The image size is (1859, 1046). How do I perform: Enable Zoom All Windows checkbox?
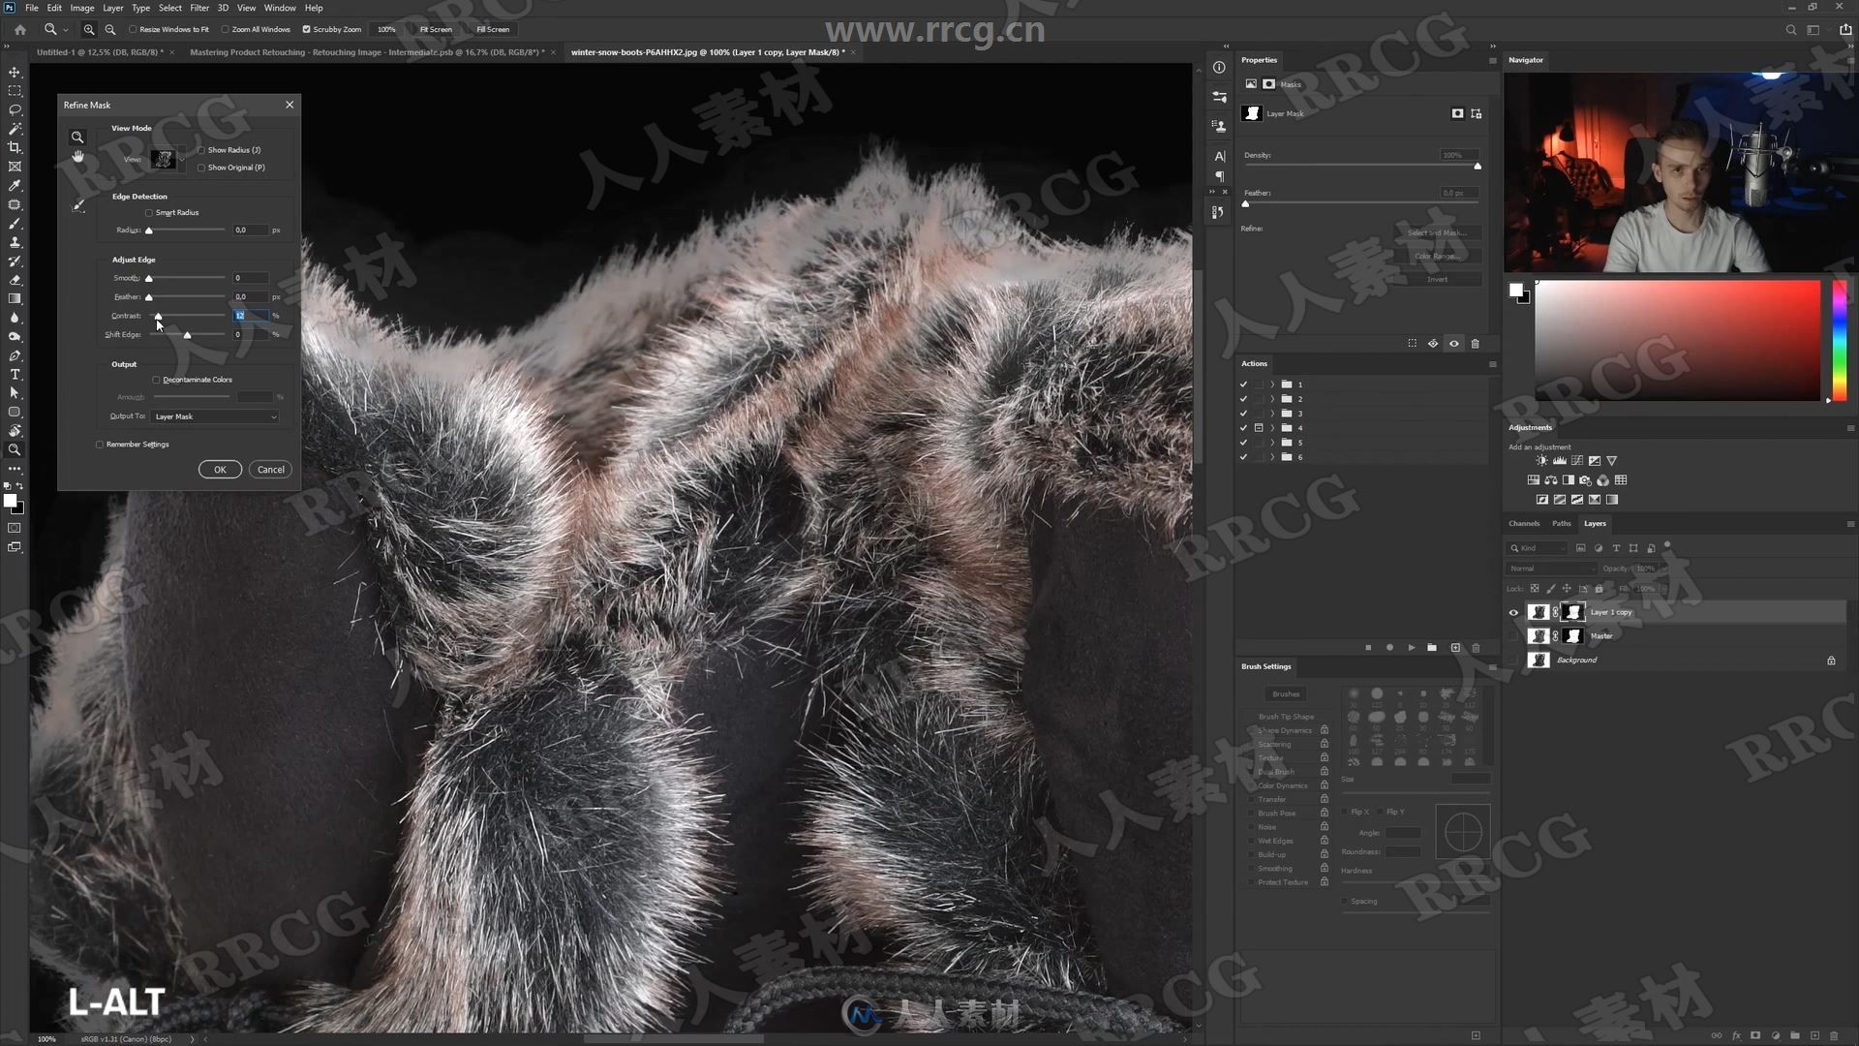226,29
